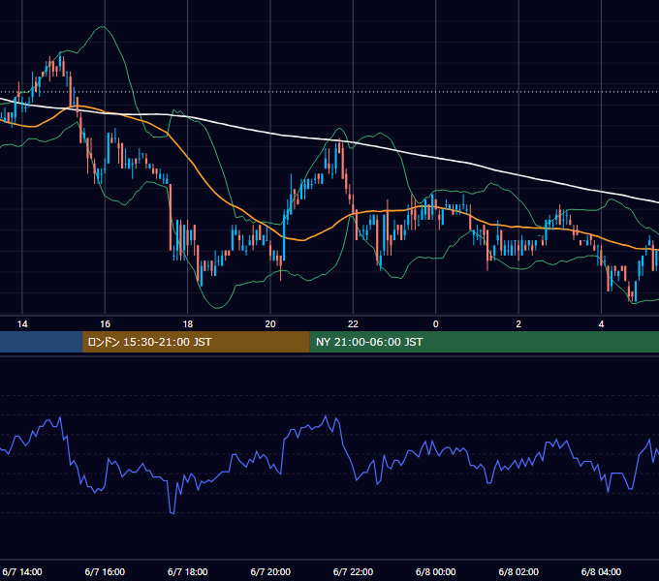Click the 20 hour label on time axis
Screen dimensions: 659x581
[x=270, y=324]
